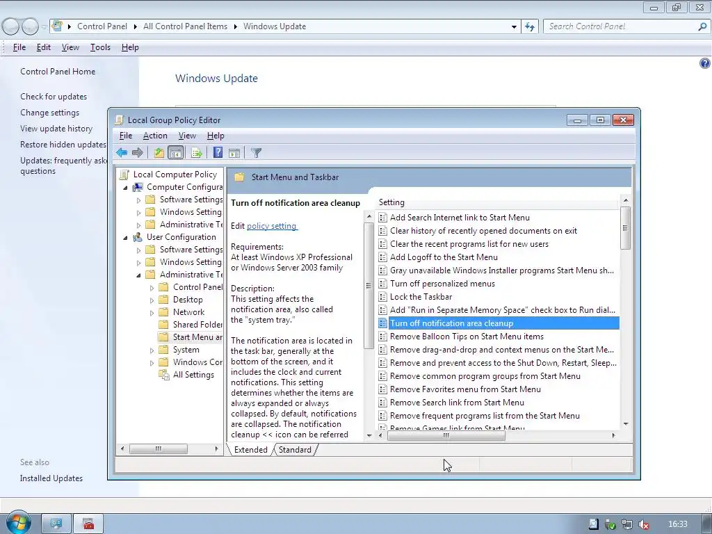Click View update history link
712x534 pixels.
(56, 129)
